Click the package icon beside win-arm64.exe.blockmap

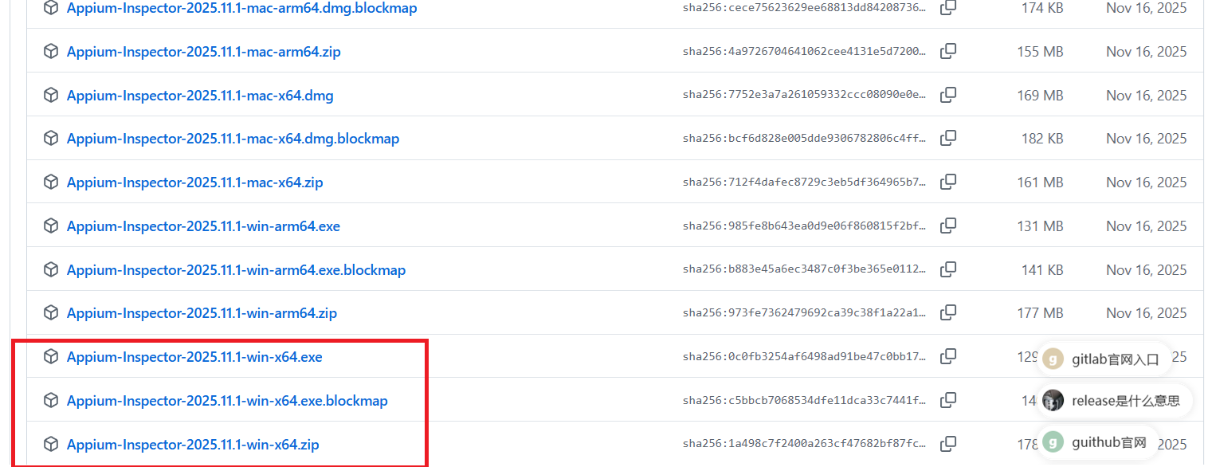tap(51, 269)
